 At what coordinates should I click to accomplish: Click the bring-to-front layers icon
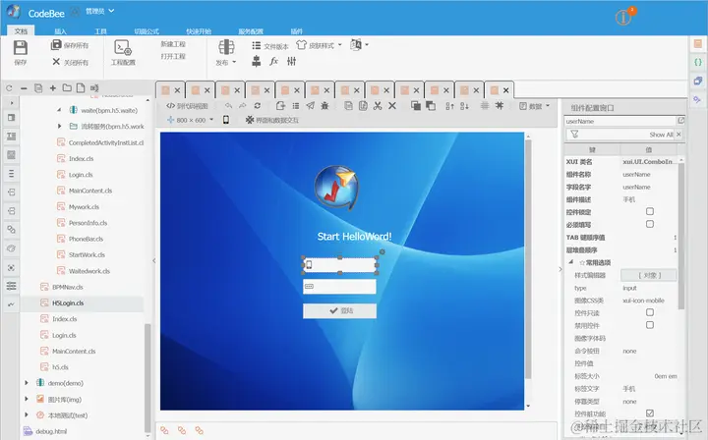tap(416, 105)
